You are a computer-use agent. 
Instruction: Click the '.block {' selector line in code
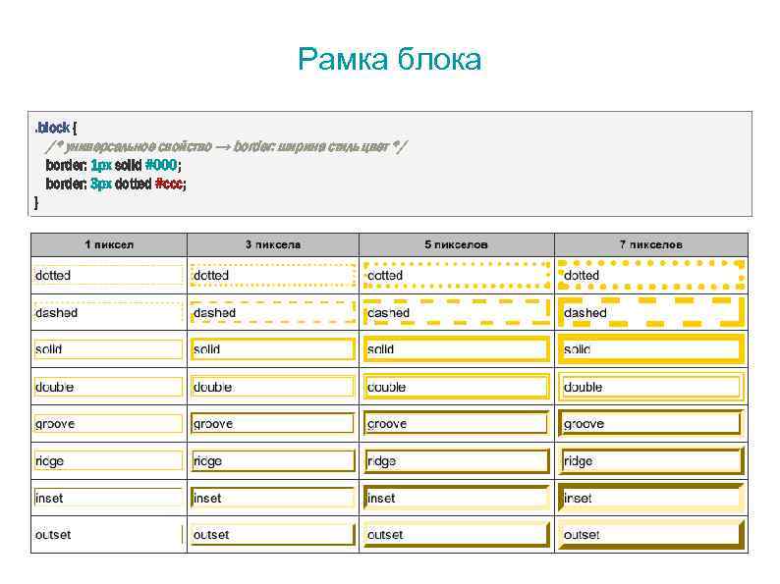point(56,129)
